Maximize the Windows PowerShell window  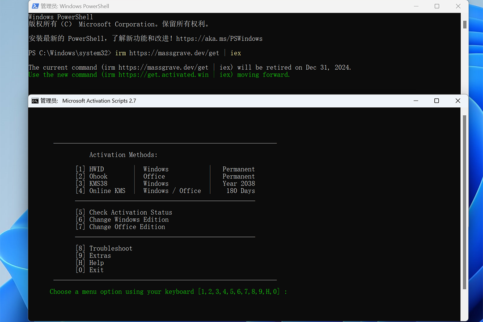point(437,6)
